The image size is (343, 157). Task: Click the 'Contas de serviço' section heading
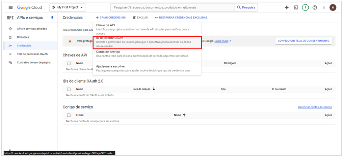pos(78,107)
